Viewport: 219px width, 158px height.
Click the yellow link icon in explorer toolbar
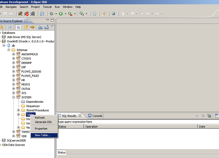coord(32,27)
